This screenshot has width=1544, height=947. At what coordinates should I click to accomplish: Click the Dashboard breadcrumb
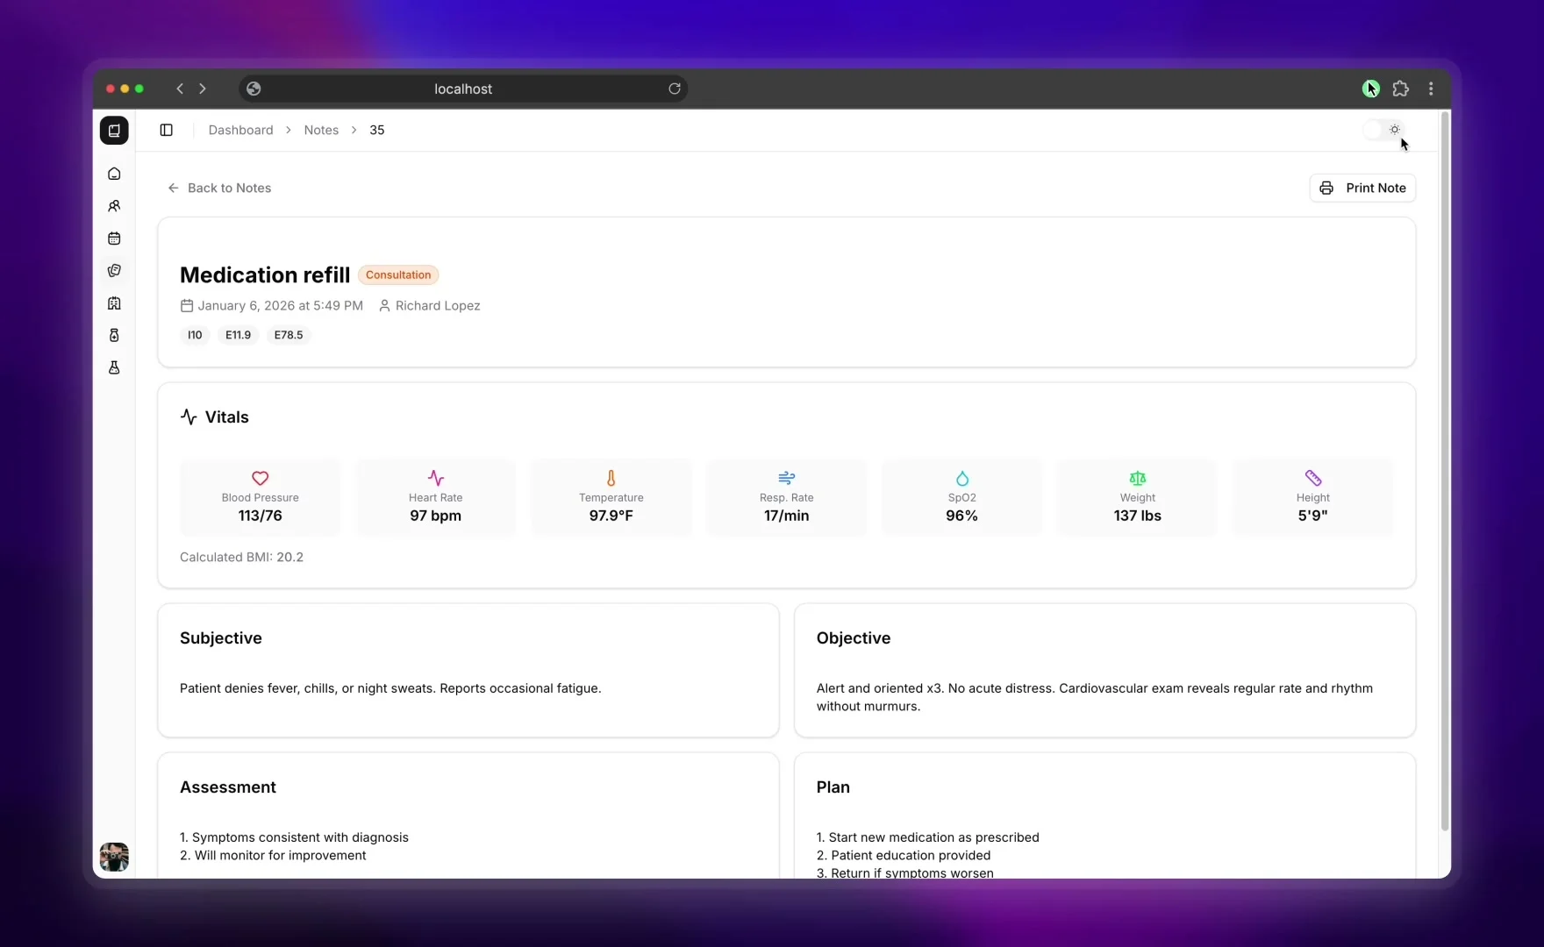[x=240, y=130]
